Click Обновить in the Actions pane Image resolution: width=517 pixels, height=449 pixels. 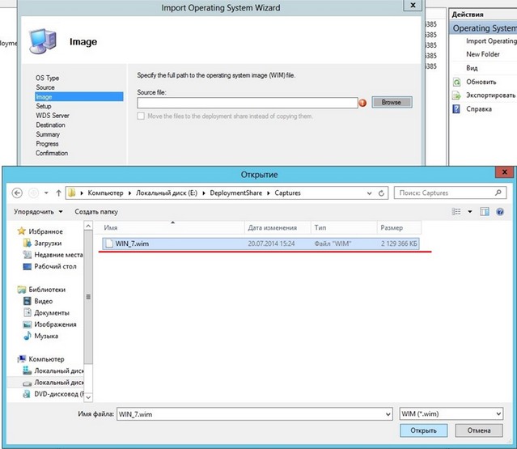(x=481, y=82)
